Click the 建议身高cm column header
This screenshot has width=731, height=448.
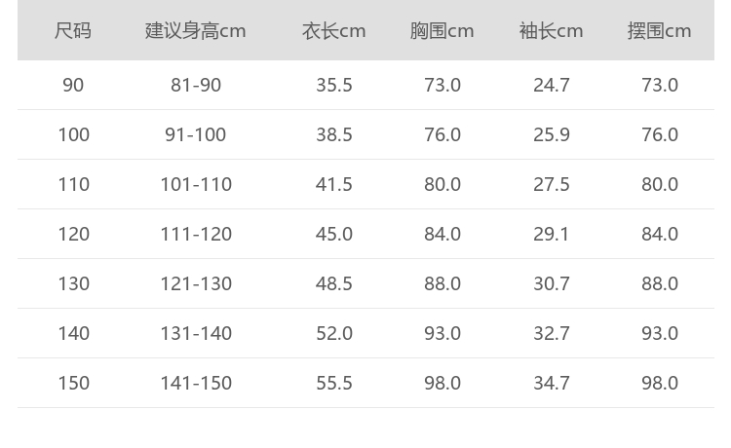[x=196, y=30]
